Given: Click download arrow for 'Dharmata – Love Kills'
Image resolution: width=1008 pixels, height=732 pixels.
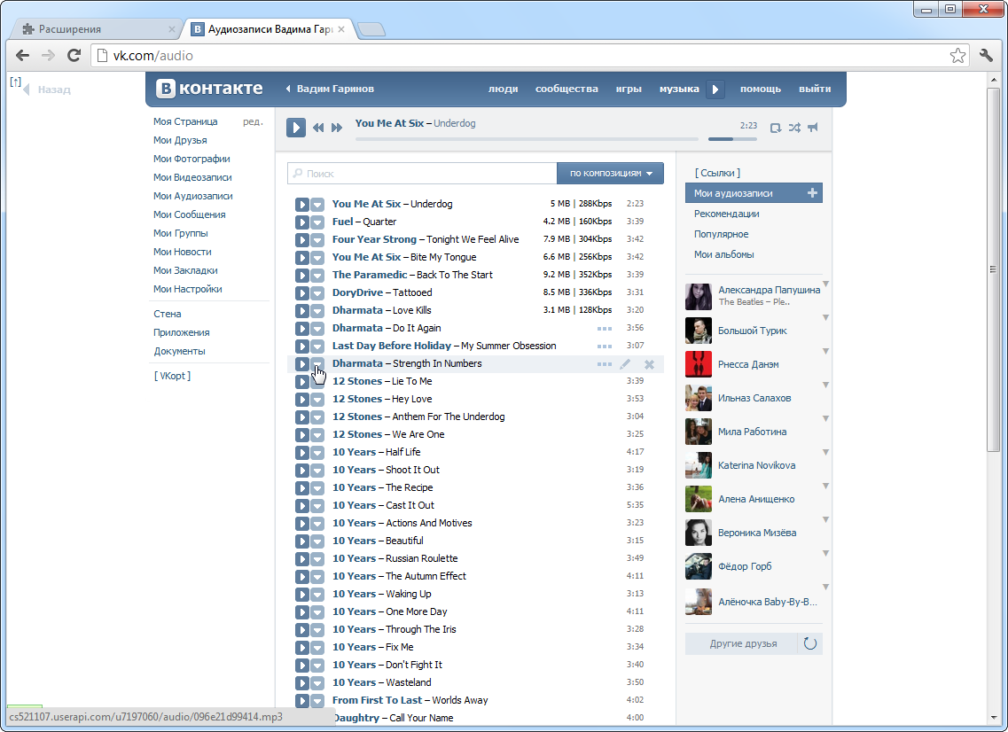Looking at the screenshot, I should point(317,311).
